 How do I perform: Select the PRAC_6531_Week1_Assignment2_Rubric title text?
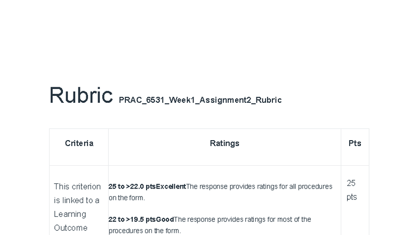pyautogui.click(x=200, y=100)
